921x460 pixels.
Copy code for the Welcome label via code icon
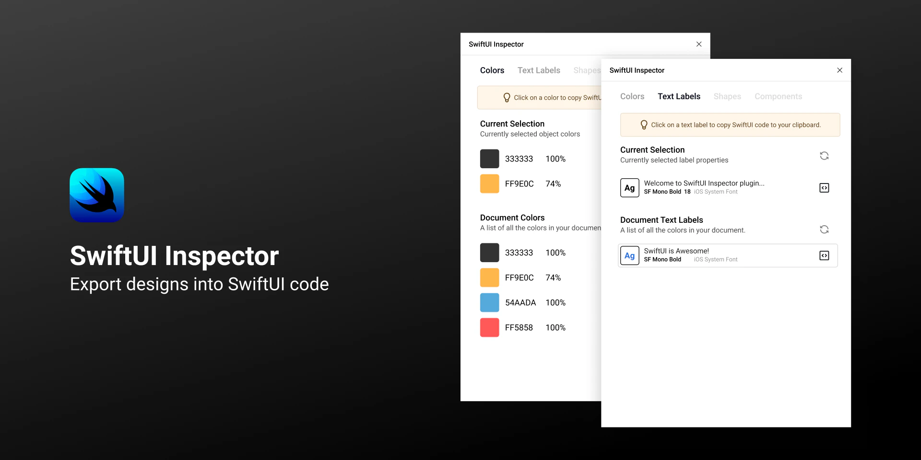(x=824, y=188)
